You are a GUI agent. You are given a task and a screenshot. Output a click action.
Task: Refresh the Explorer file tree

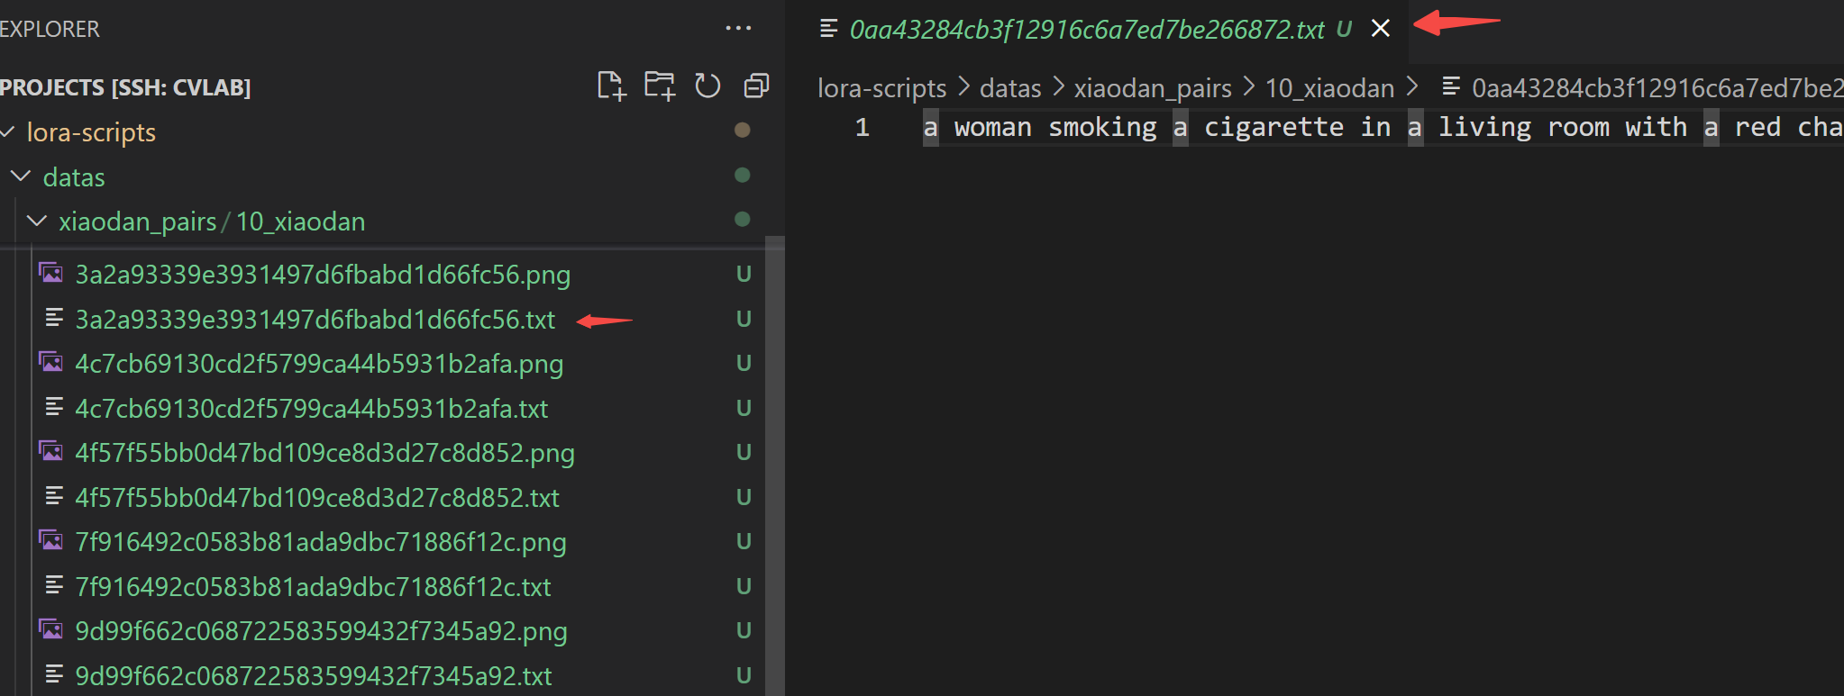(x=708, y=86)
